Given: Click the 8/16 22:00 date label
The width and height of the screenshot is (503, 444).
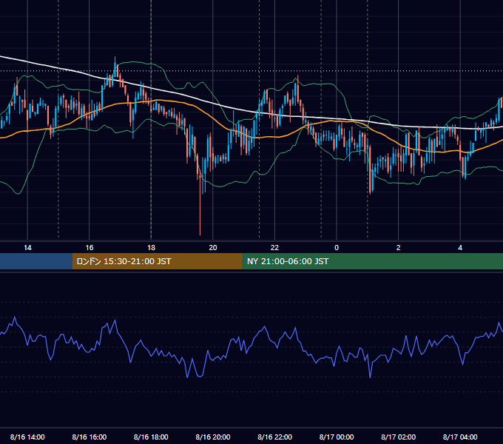Looking at the screenshot, I should pos(274,437).
